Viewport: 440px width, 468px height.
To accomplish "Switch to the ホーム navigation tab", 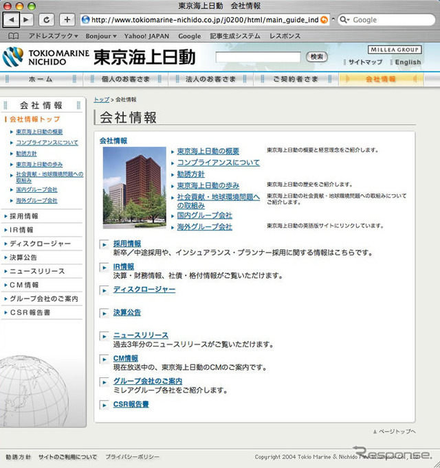I will 41,79.
